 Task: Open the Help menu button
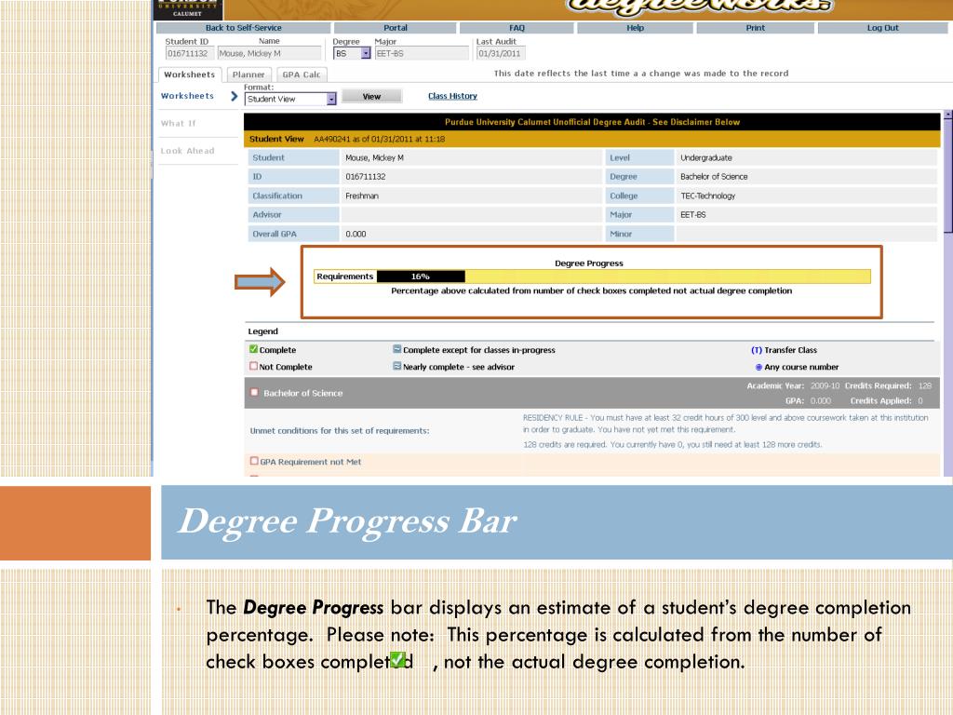(x=635, y=28)
